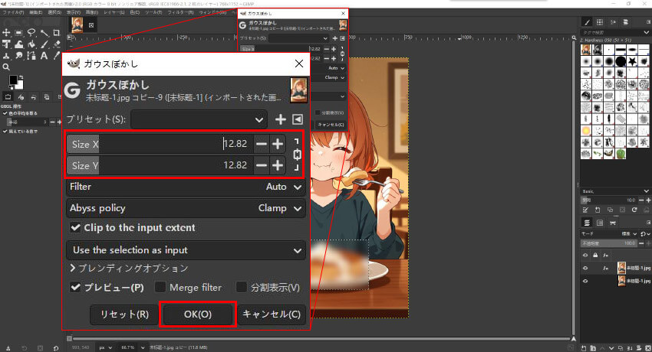Open the レイヤー(L) menu
652x352 pixels.
(114, 12)
